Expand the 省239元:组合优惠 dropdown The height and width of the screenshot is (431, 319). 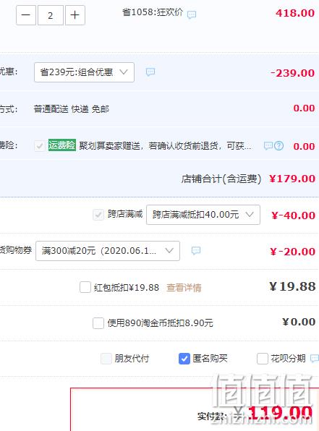pos(84,72)
